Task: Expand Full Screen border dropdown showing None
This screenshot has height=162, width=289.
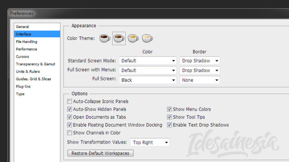Action: (199, 80)
